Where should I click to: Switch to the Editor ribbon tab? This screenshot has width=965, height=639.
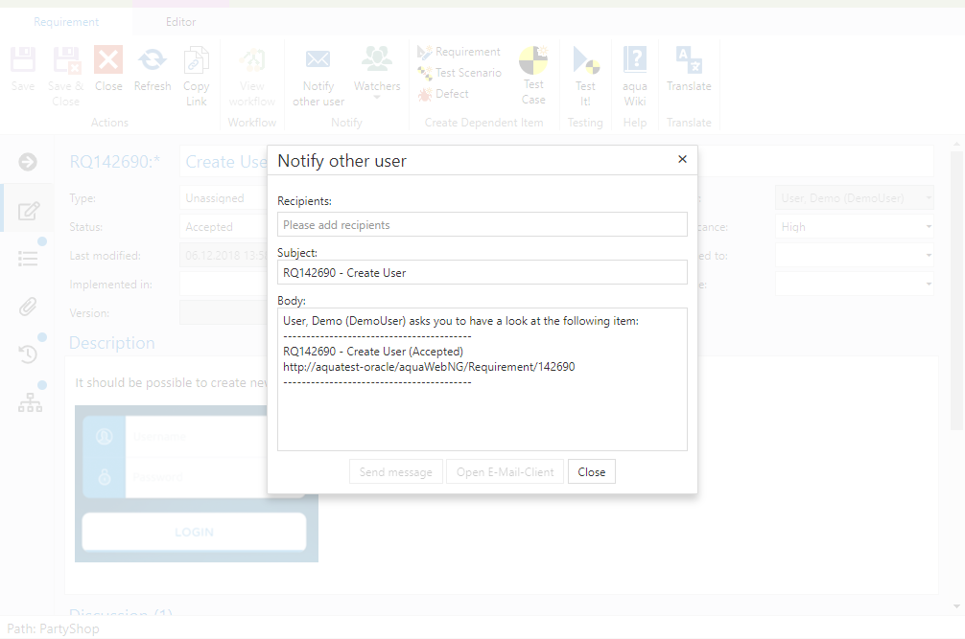click(180, 22)
